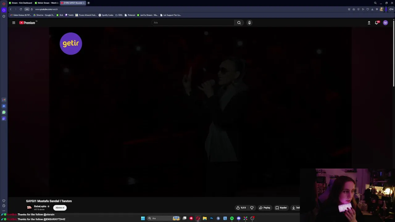The image size is (395, 222).
Task: Open the Drive'ım Google Drive bookmark
Action: pos(44,15)
